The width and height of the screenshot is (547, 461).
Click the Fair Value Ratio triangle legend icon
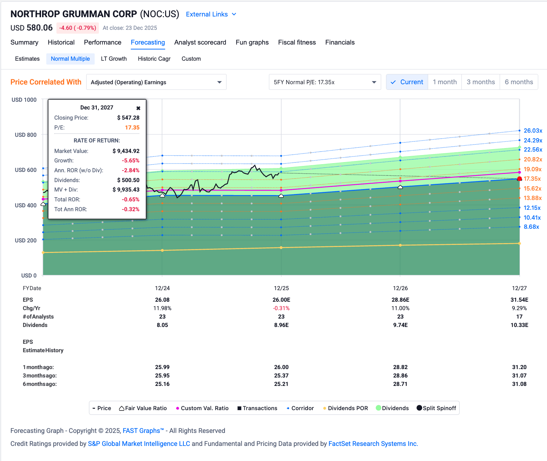[121, 408]
